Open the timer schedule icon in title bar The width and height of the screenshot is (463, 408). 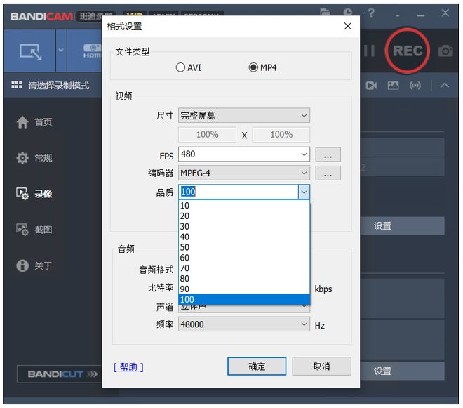[x=348, y=12]
